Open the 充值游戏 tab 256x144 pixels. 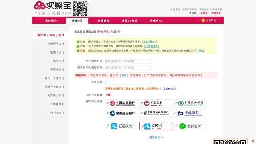(x=103, y=20)
